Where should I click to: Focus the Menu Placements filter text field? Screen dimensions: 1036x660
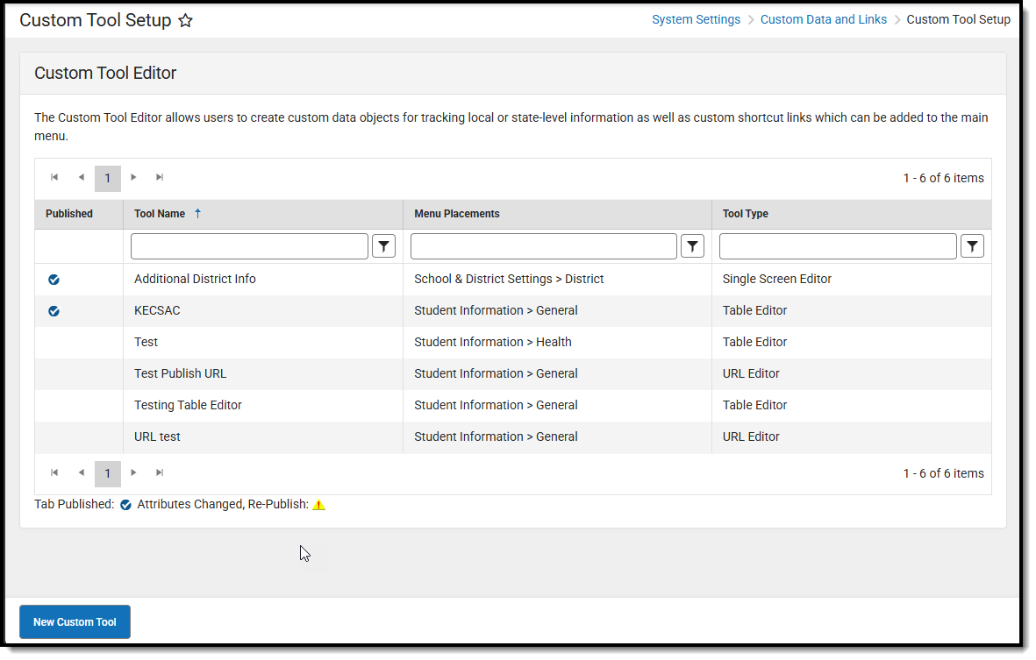pos(543,246)
